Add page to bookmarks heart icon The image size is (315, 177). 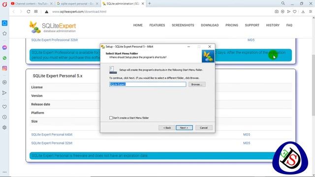294,12
